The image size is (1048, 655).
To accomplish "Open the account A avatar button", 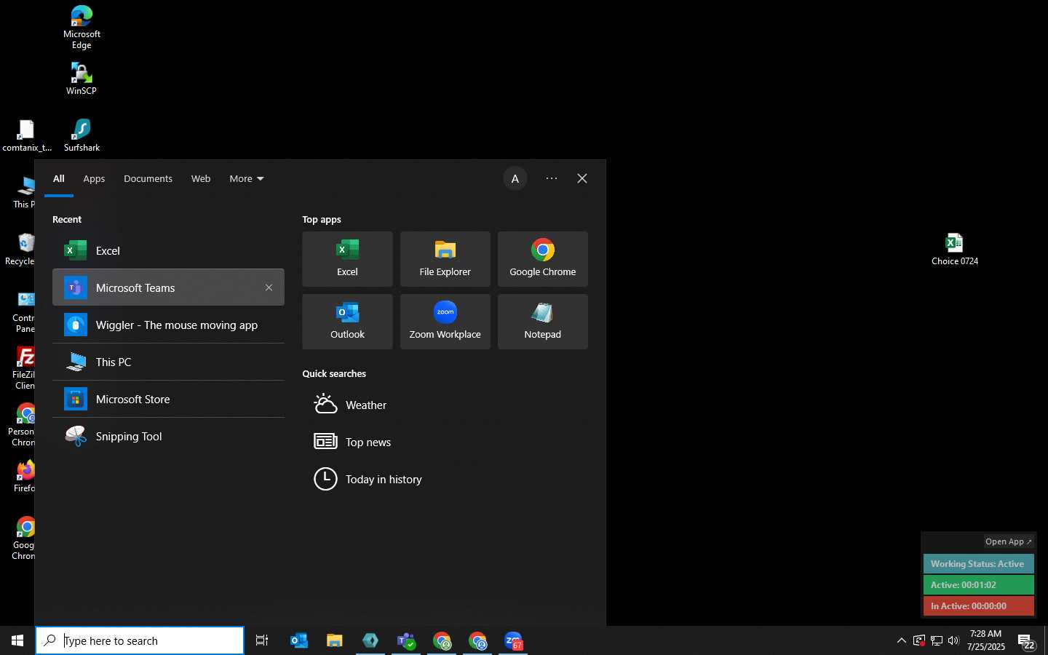I will click(515, 179).
